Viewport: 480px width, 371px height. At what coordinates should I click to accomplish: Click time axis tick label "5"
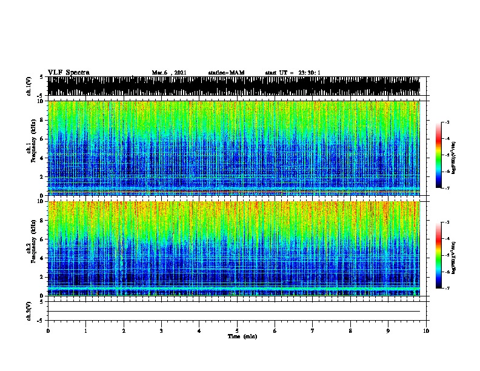pyautogui.click(x=237, y=331)
